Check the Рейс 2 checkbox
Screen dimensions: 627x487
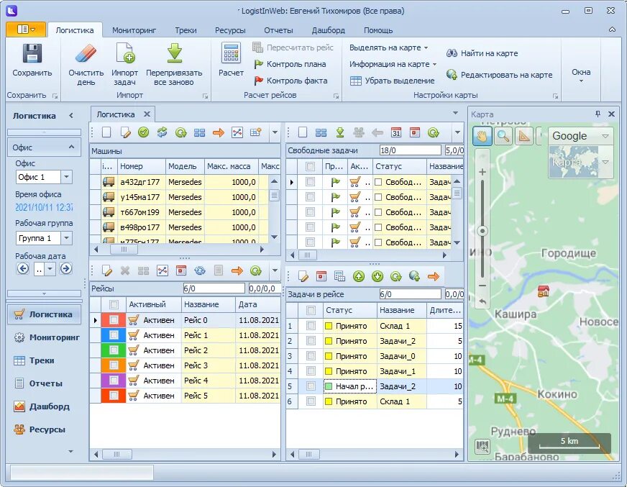coord(114,350)
